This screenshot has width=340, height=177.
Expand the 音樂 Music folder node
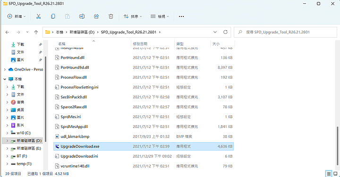7,102
